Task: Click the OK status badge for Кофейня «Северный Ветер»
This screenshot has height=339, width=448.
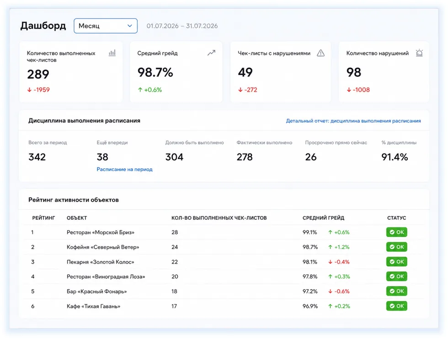Action: [x=397, y=247]
